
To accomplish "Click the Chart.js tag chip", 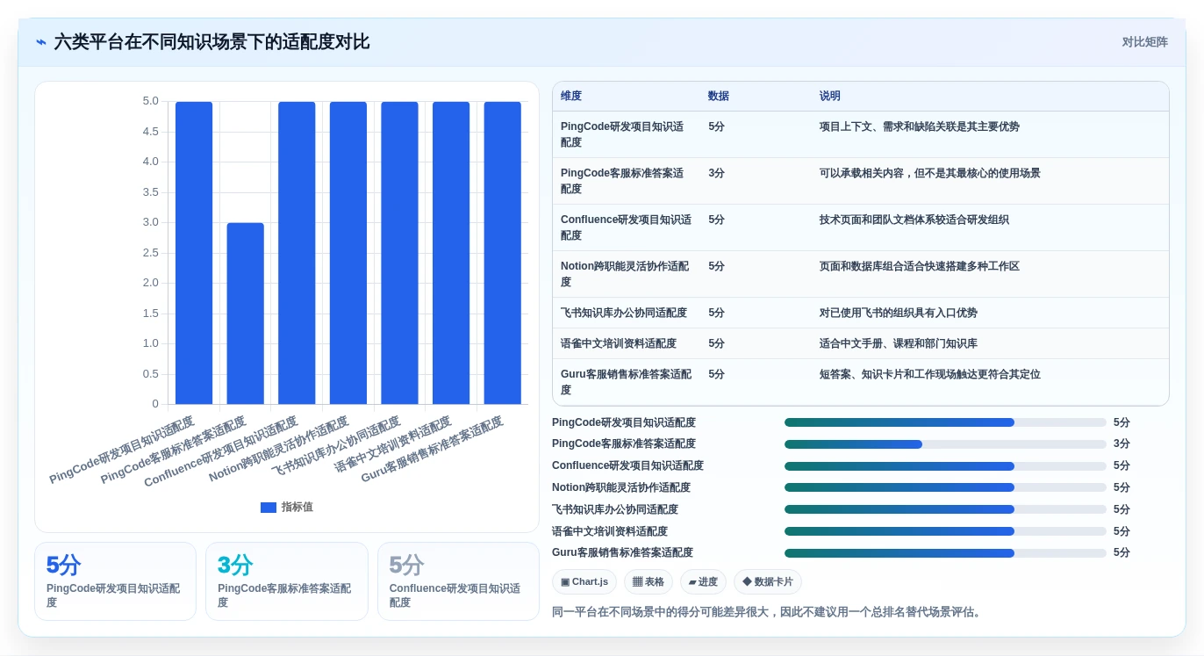I will tap(584, 581).
